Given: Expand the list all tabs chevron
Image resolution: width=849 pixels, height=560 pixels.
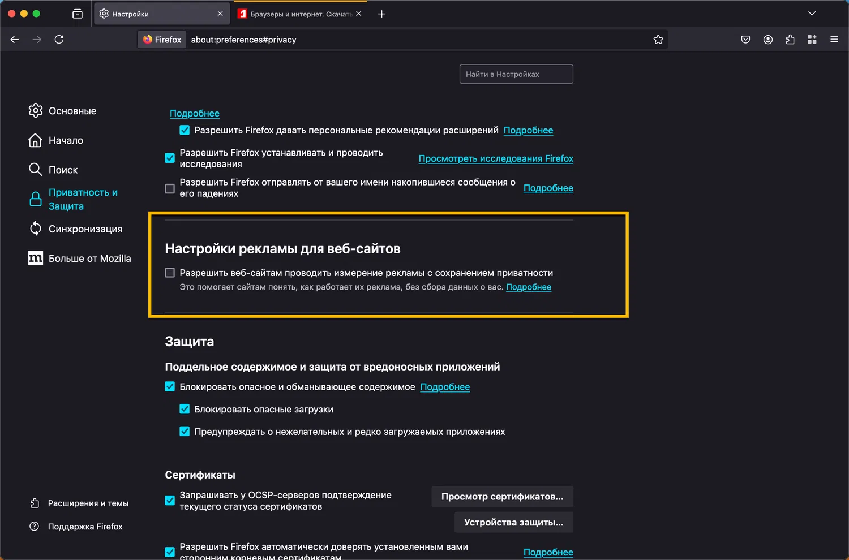Looking at the screenshot, I should [x=812, y=14].
